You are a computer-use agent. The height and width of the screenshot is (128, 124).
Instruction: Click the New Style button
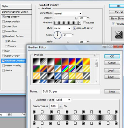tap(117, 19)
